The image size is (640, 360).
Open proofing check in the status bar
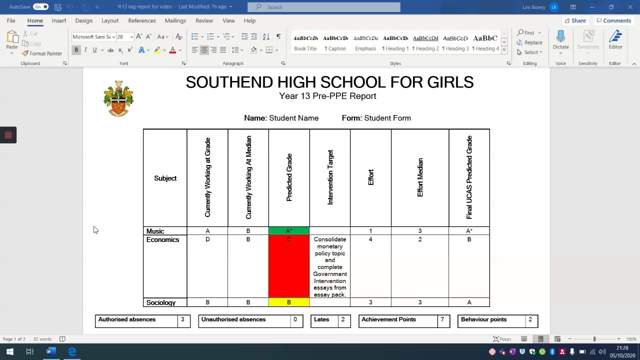coord(62,339)
